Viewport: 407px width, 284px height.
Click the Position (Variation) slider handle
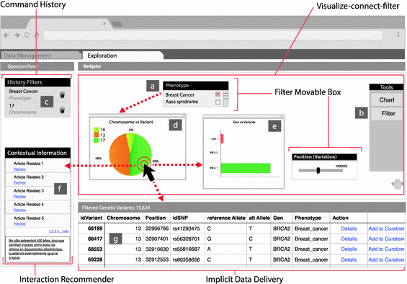tap(318, 170)
